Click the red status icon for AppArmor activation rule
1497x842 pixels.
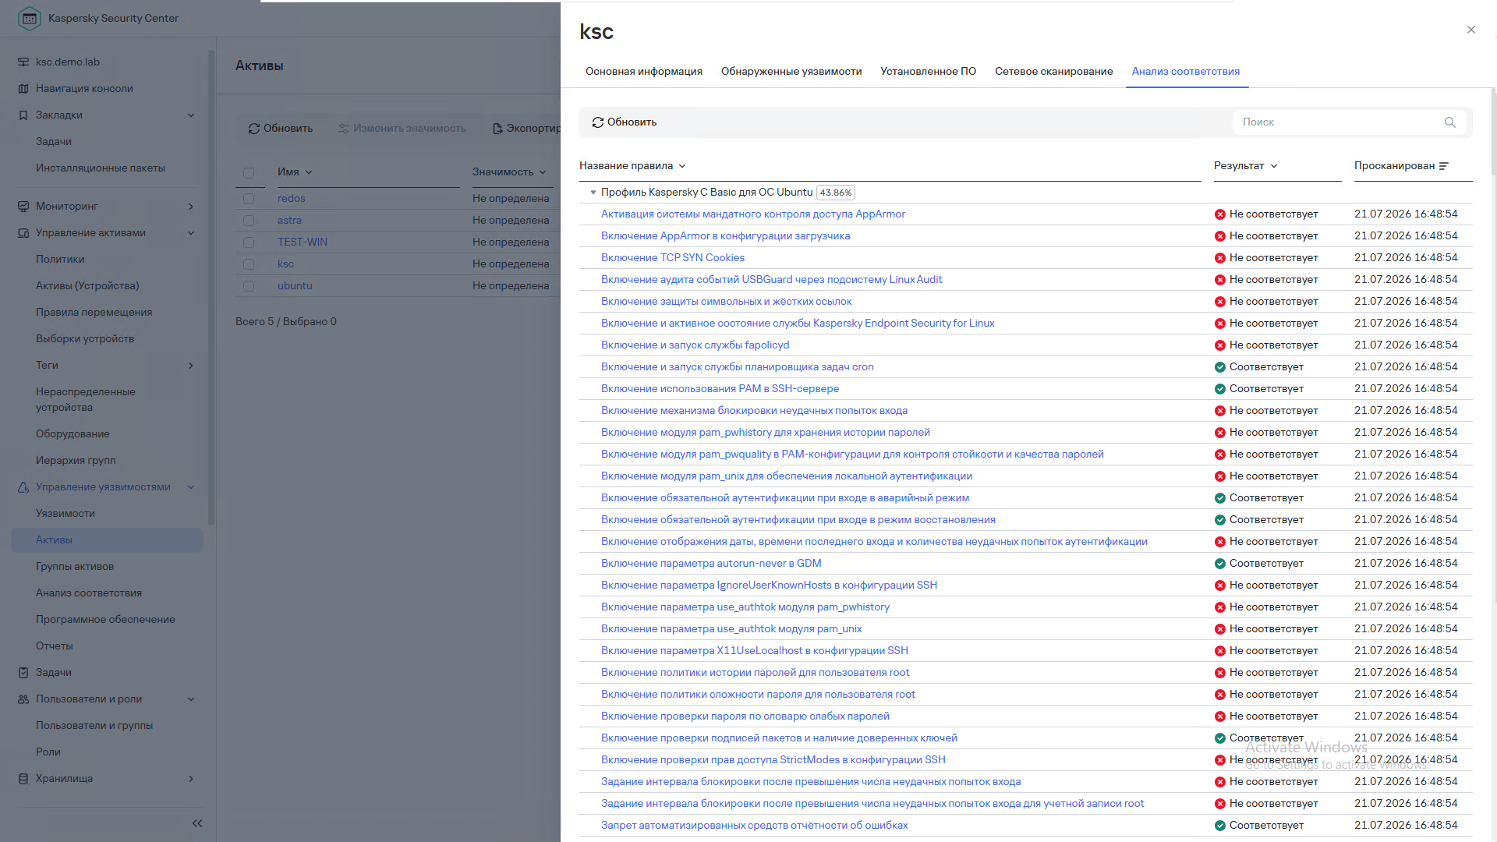coord(1220,214)
